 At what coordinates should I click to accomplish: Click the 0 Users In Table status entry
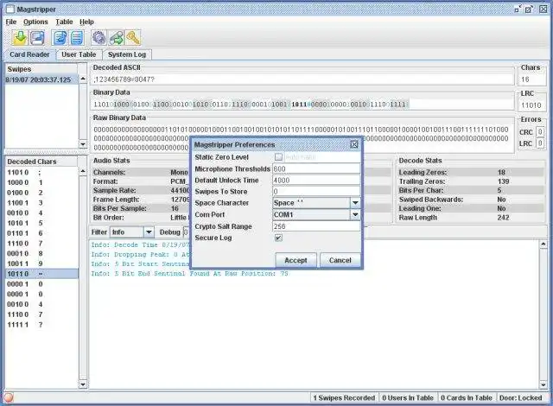coord(408,398)
